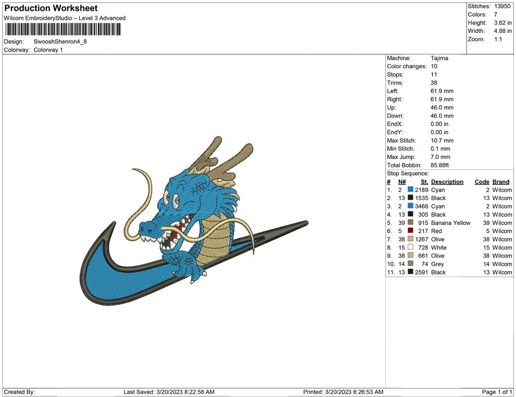Click the stitch count '1535' in stop 2
The image size is (516, 397).
point(422,198)
